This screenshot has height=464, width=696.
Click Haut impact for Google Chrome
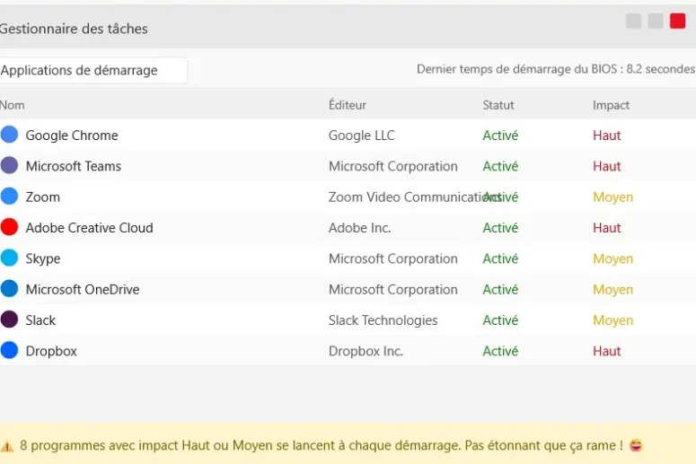click(607, 136)
